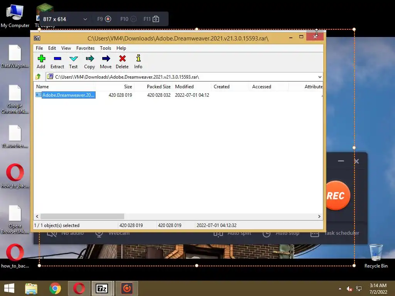Viewport: 395px width, 296px height.
Task: Click the 1 / 1 object(s) selected status
Action: [x=57, y=225]
